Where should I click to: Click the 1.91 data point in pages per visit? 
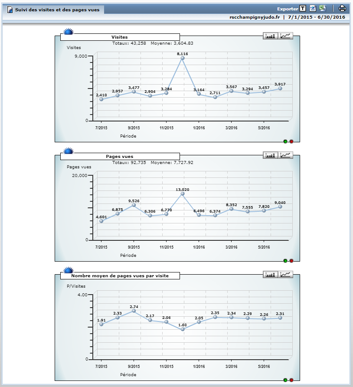[101, 325]
